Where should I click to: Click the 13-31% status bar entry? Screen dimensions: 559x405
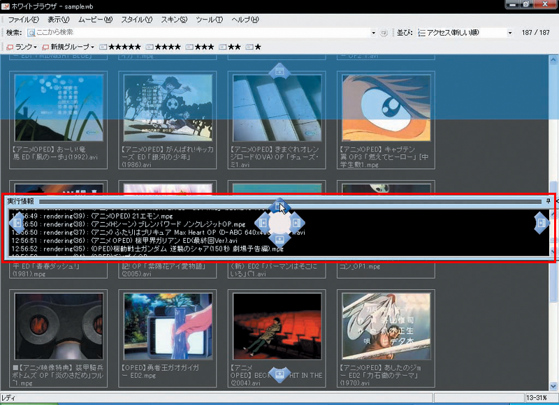537,398
